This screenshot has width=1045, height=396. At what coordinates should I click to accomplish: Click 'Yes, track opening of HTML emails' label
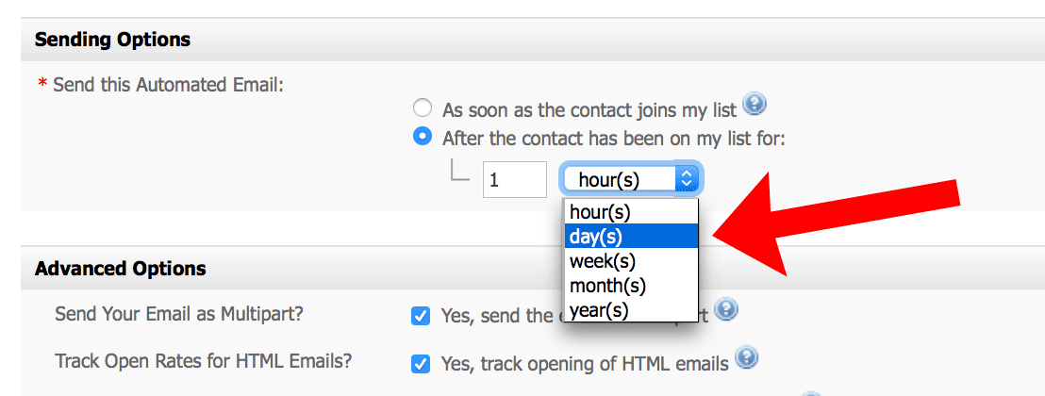[x=585, y=365]
